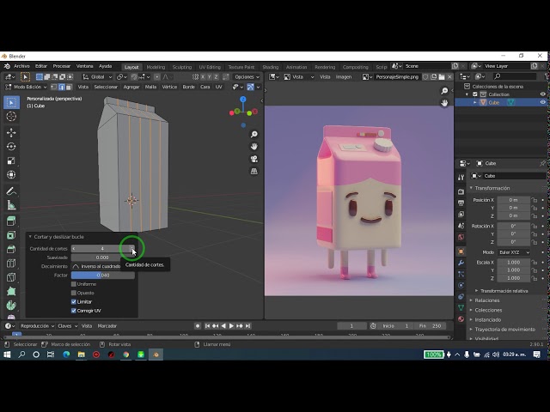Pick the Inset Faces tool
Image resolution: width=550 pixels, height=412 pixels.
coord(11,235)
